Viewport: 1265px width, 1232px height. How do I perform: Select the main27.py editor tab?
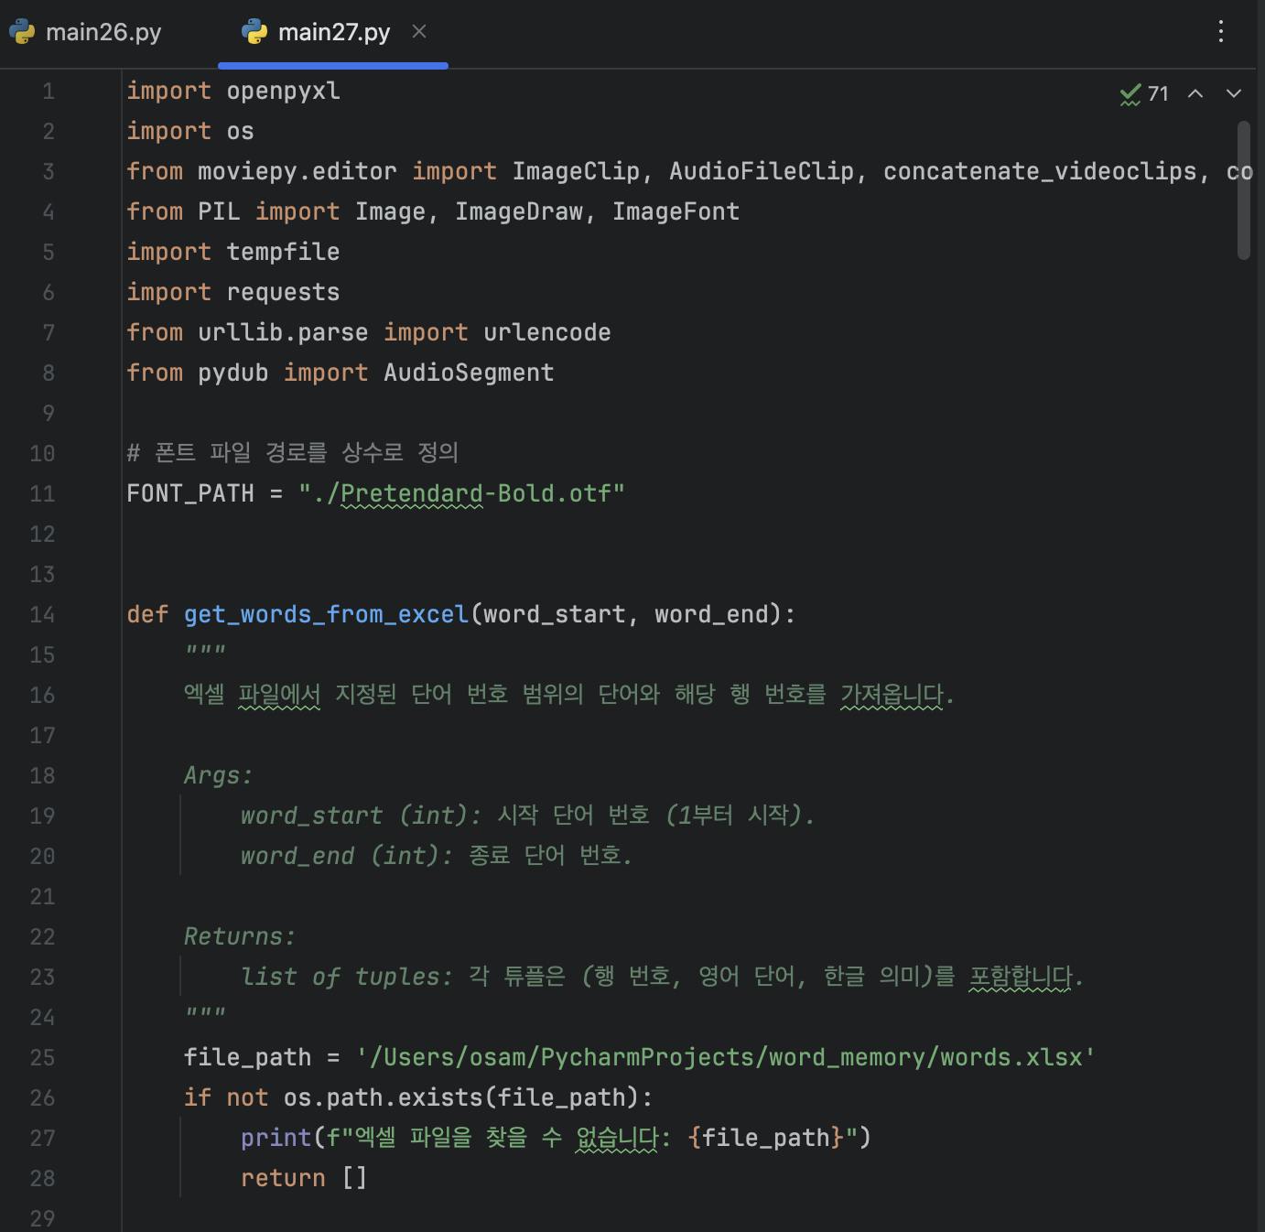click(x=333, y=32)
